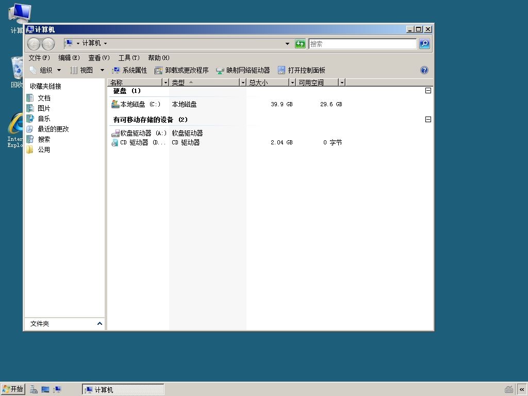Screen dimensions: 528x396
Task: Launch Server Manager from quick launch
Action: point(34,390)
